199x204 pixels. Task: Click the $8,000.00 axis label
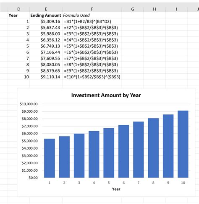tap(29, 119)
